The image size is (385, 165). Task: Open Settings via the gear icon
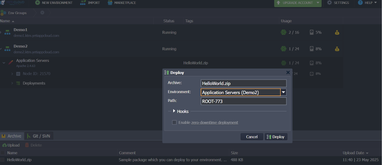click(329, 3)
